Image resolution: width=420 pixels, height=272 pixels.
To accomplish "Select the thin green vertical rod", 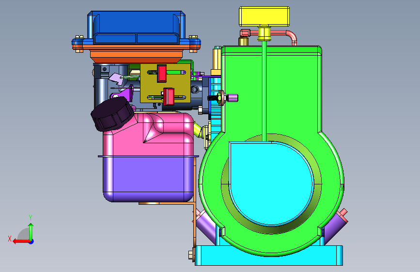I will click(x=264, y=91).
